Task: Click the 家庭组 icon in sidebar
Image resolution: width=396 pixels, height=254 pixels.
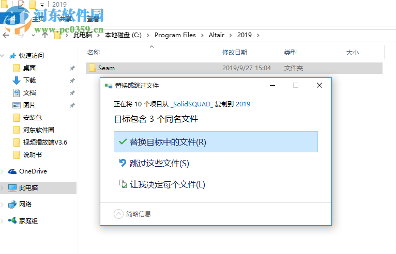Action: pos(12,221)
